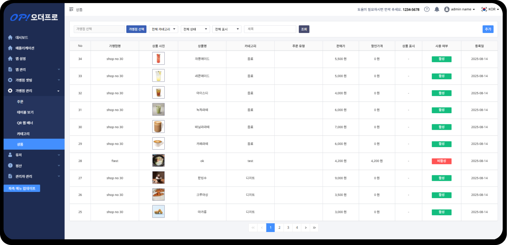Image resolution: width=507 pixels, height=245 pixels.
Task: Click the Korean flag language icon
Action: point(484,9)
